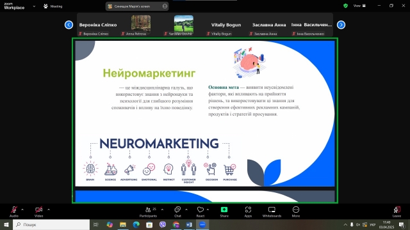410x230 pixels.
Task: Select Інна Васильченко participant tile
Action: [311, 25]
